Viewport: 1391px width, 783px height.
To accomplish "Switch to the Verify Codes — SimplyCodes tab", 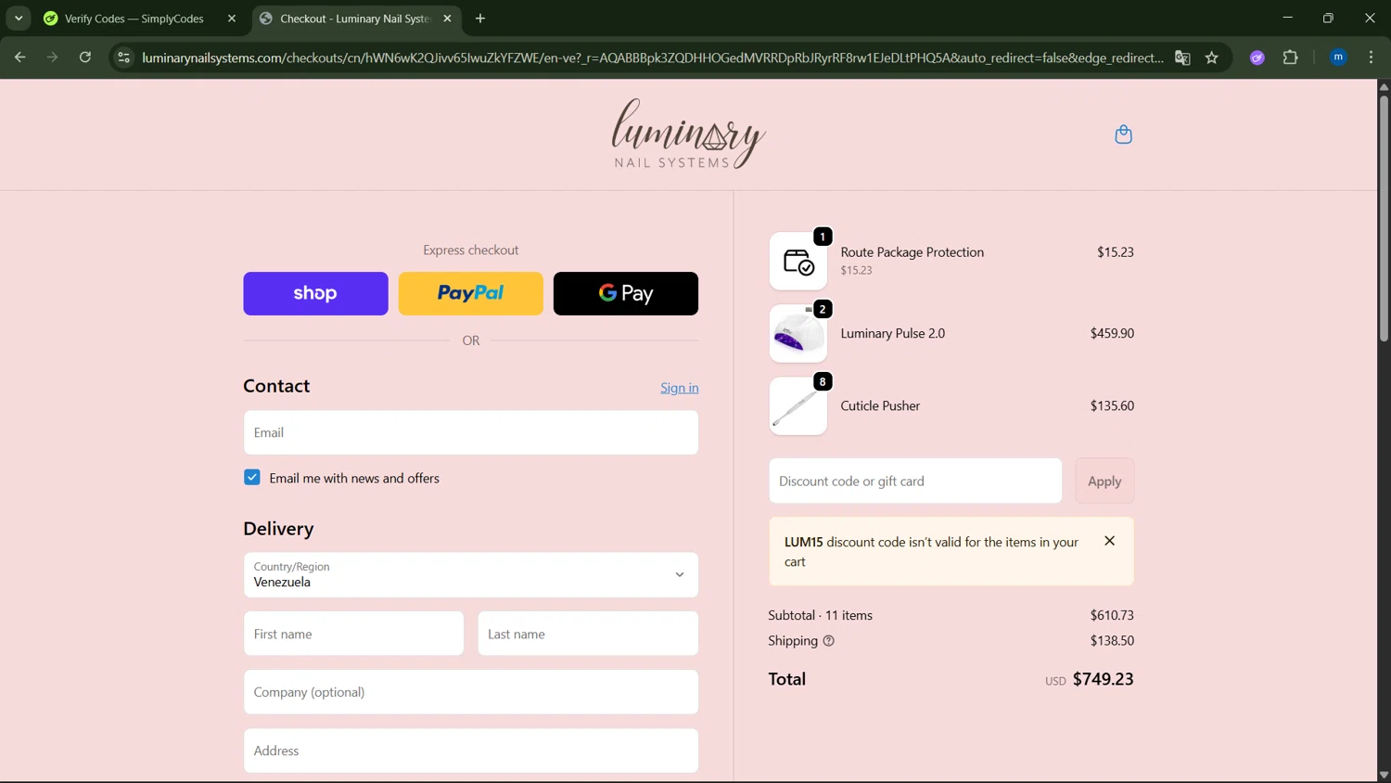I will [x=134, y=19].
